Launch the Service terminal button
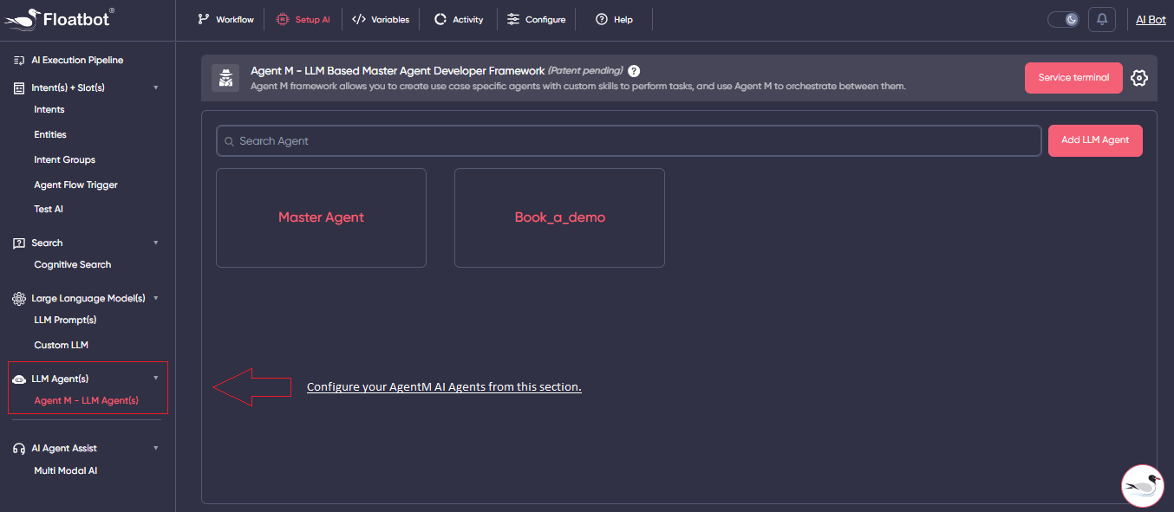 pos(1073,78)
